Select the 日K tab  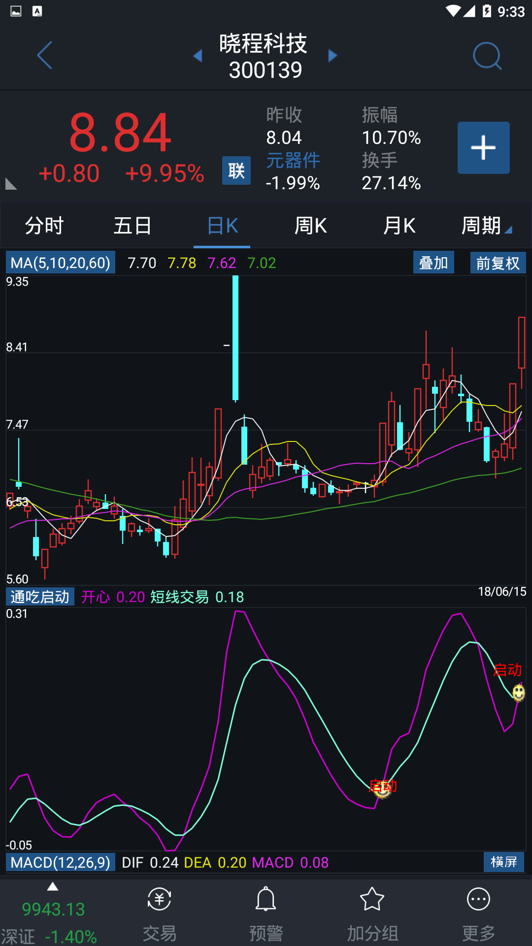[223, 226]
